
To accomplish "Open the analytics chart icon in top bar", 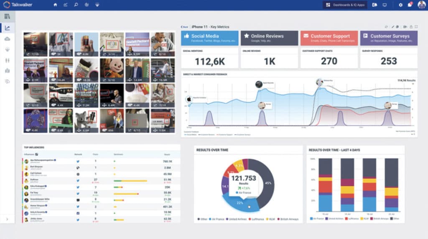I will pyautogui.click(x=66, y=5).
